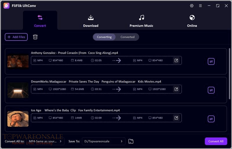Show the Converted list tab
Viewport: 232px width, 149px height.
coord(127,37)
